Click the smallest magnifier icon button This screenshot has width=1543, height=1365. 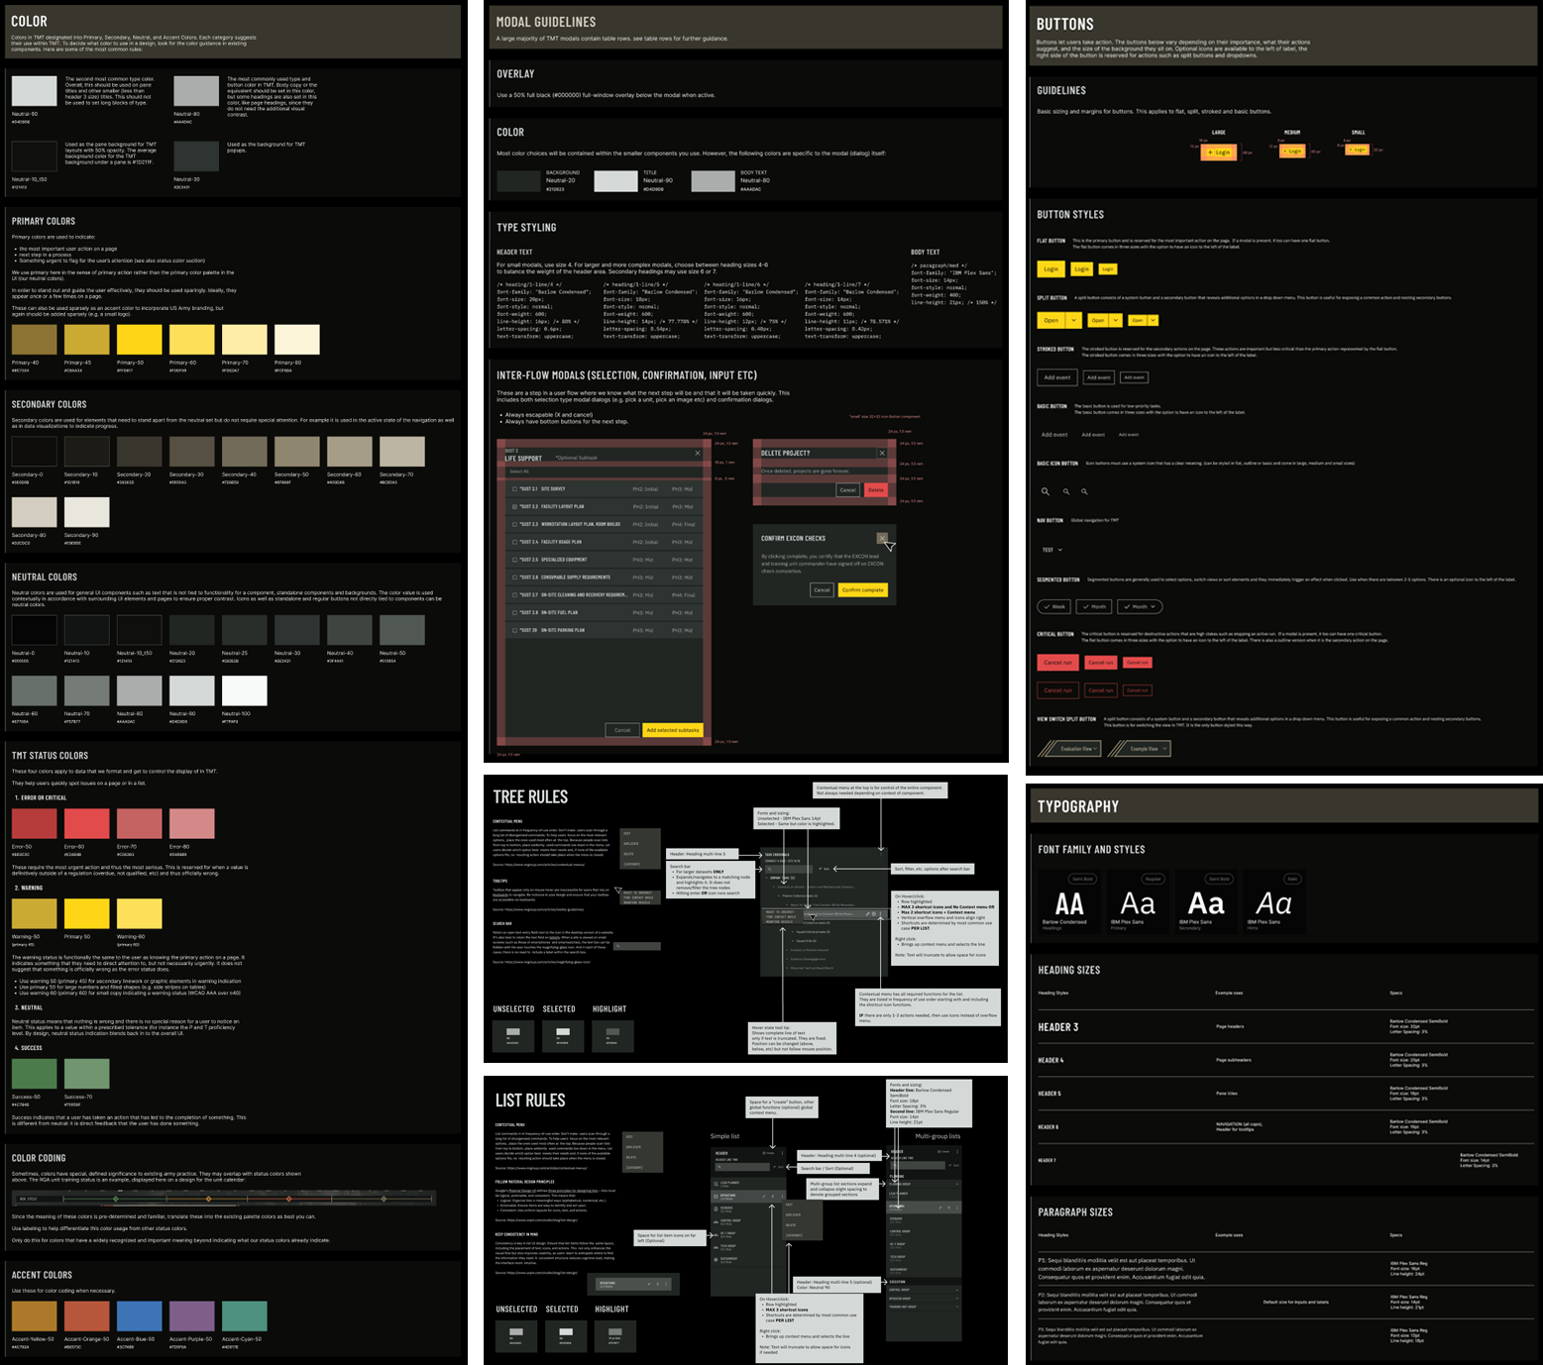pyautogui.click(x=1084, y=491)
